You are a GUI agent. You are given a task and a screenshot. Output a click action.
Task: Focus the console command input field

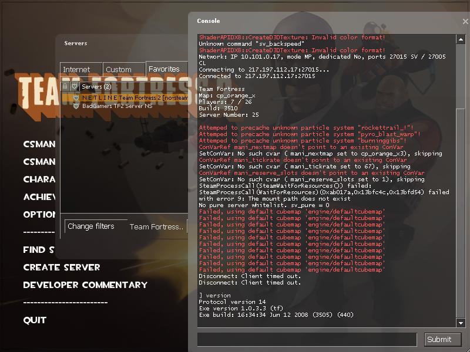tap(307, 339)
